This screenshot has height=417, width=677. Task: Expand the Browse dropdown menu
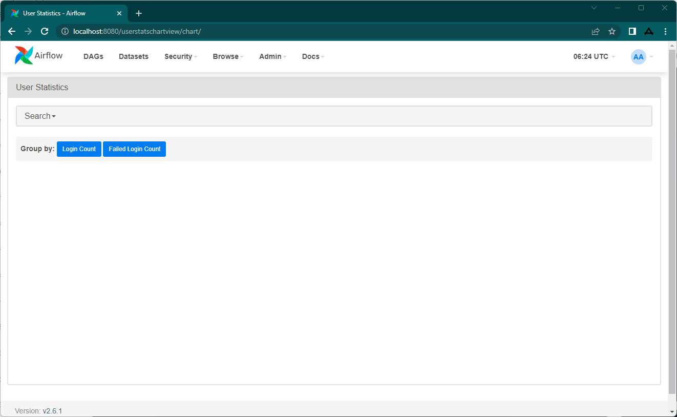(x=228, y=56)
